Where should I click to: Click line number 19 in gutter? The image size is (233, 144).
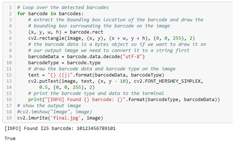click(9, 118)
